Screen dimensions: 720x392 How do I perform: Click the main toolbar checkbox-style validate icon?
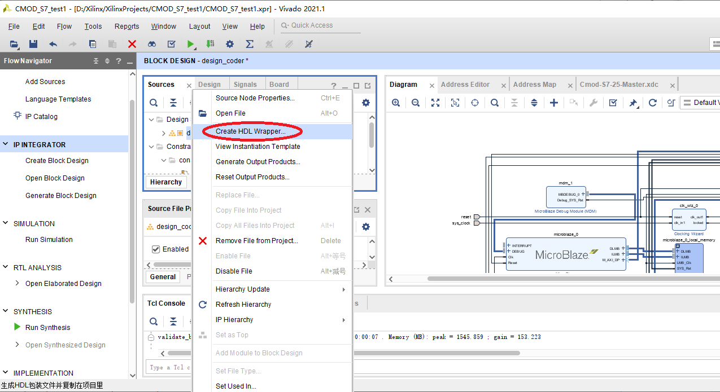click(x=172, y=44)
